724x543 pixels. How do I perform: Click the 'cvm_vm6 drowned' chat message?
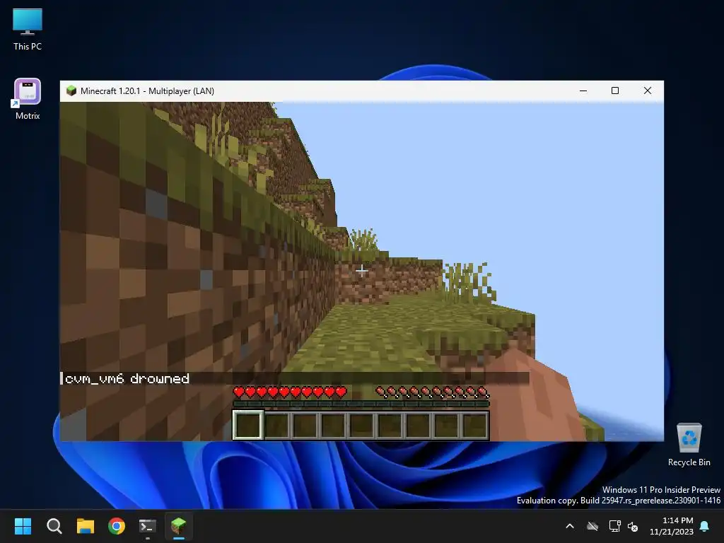[127, 379]
